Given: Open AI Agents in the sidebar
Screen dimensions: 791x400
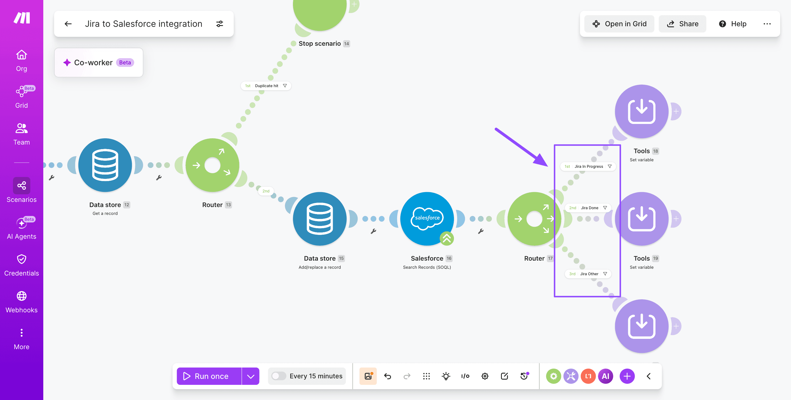Looking at the screenshot, I should point(21,228).
